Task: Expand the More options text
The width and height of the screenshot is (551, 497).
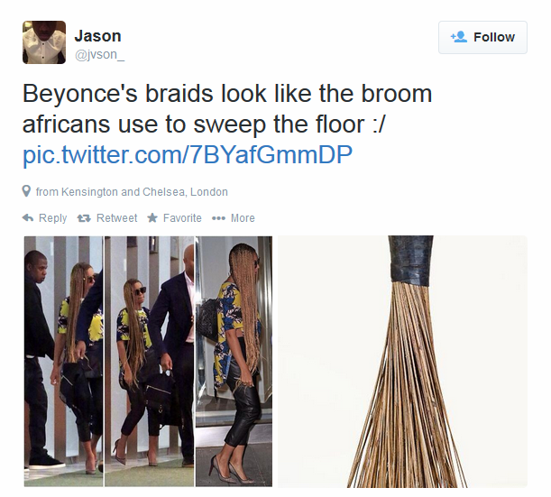Action: 243,218
